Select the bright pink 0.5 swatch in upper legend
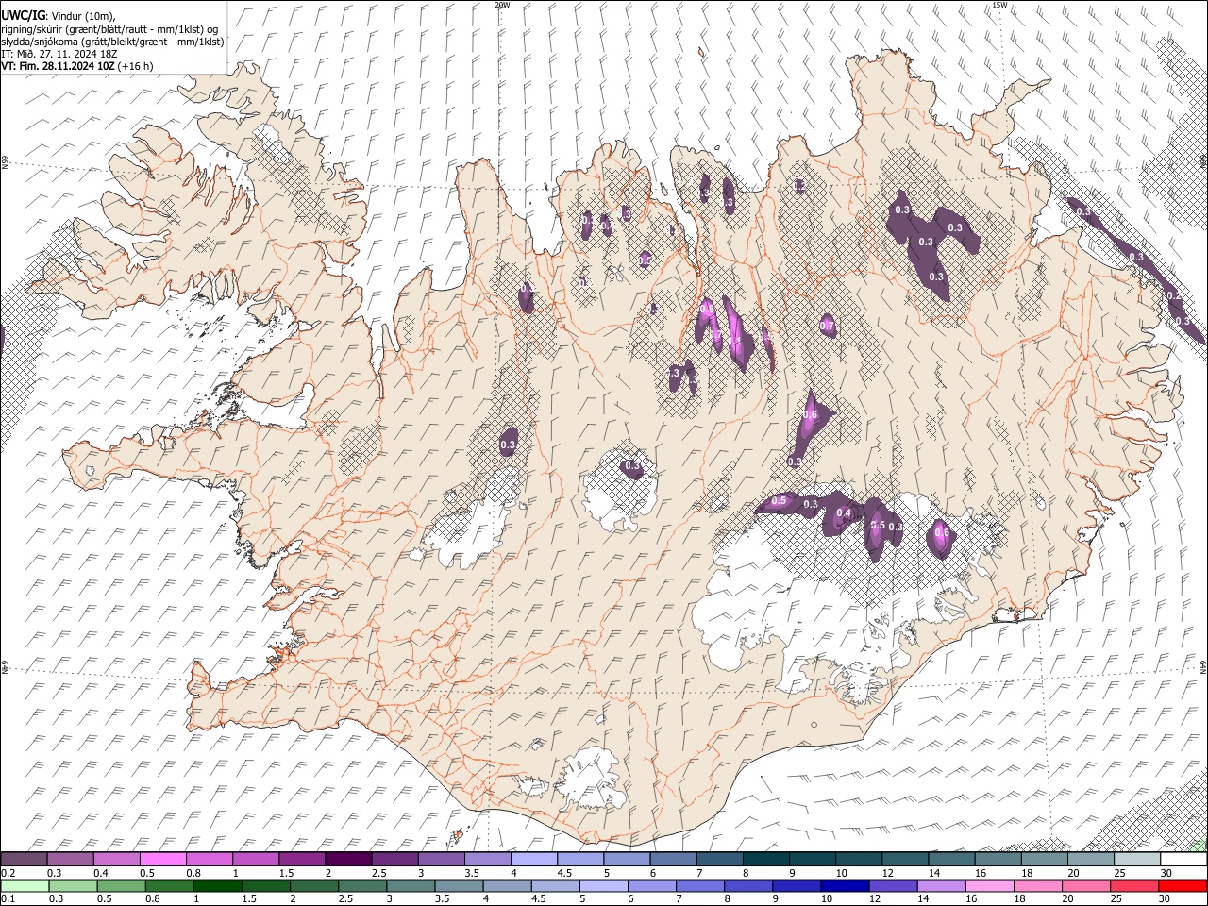 coord(162,859)
